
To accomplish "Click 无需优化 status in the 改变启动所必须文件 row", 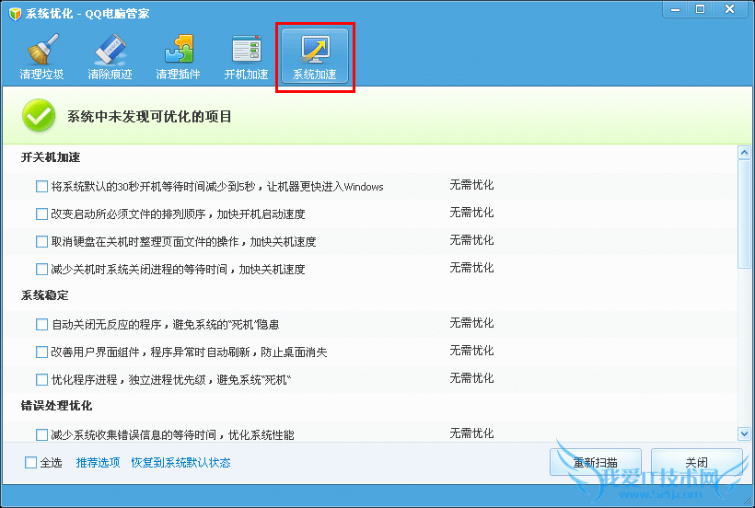I will click(x=471, y=213).
